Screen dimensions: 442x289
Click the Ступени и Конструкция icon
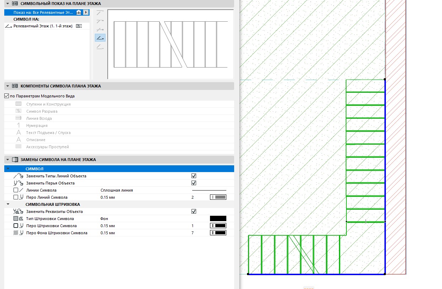[18, 104]
